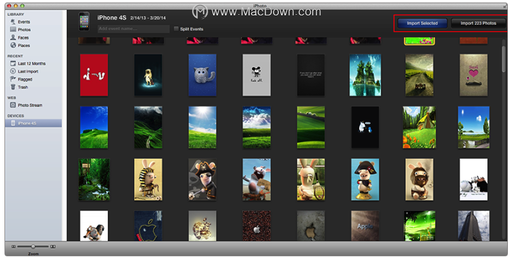The image size is (513, 258).
Task: Open the Photos library icon
Action: [13, 30]
